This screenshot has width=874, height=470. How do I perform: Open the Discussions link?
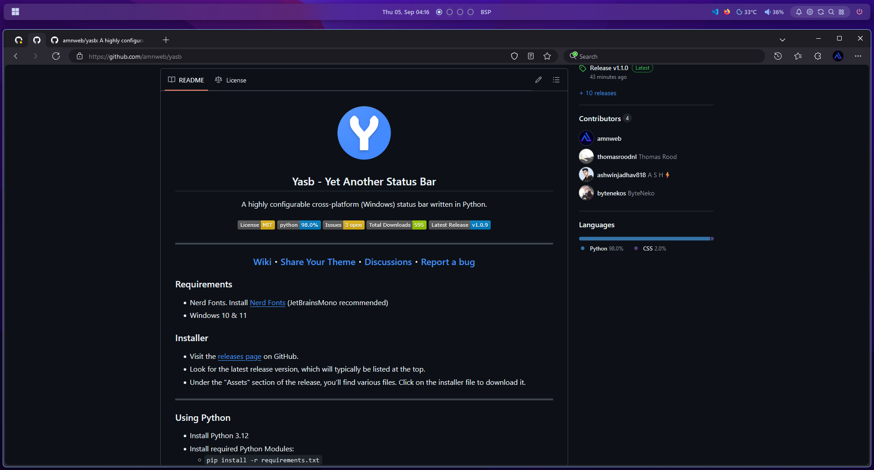click(x=388, y=262)
